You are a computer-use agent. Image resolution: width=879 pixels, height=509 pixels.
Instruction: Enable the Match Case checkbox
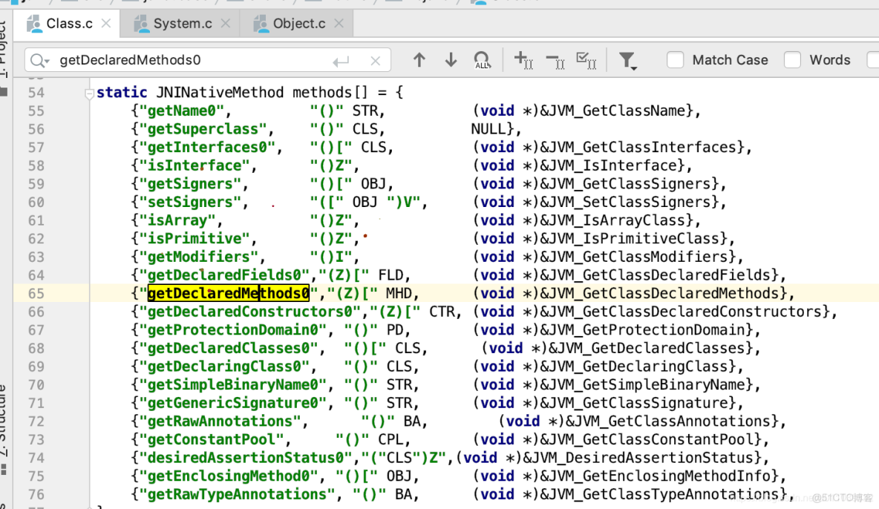[675, 59]
